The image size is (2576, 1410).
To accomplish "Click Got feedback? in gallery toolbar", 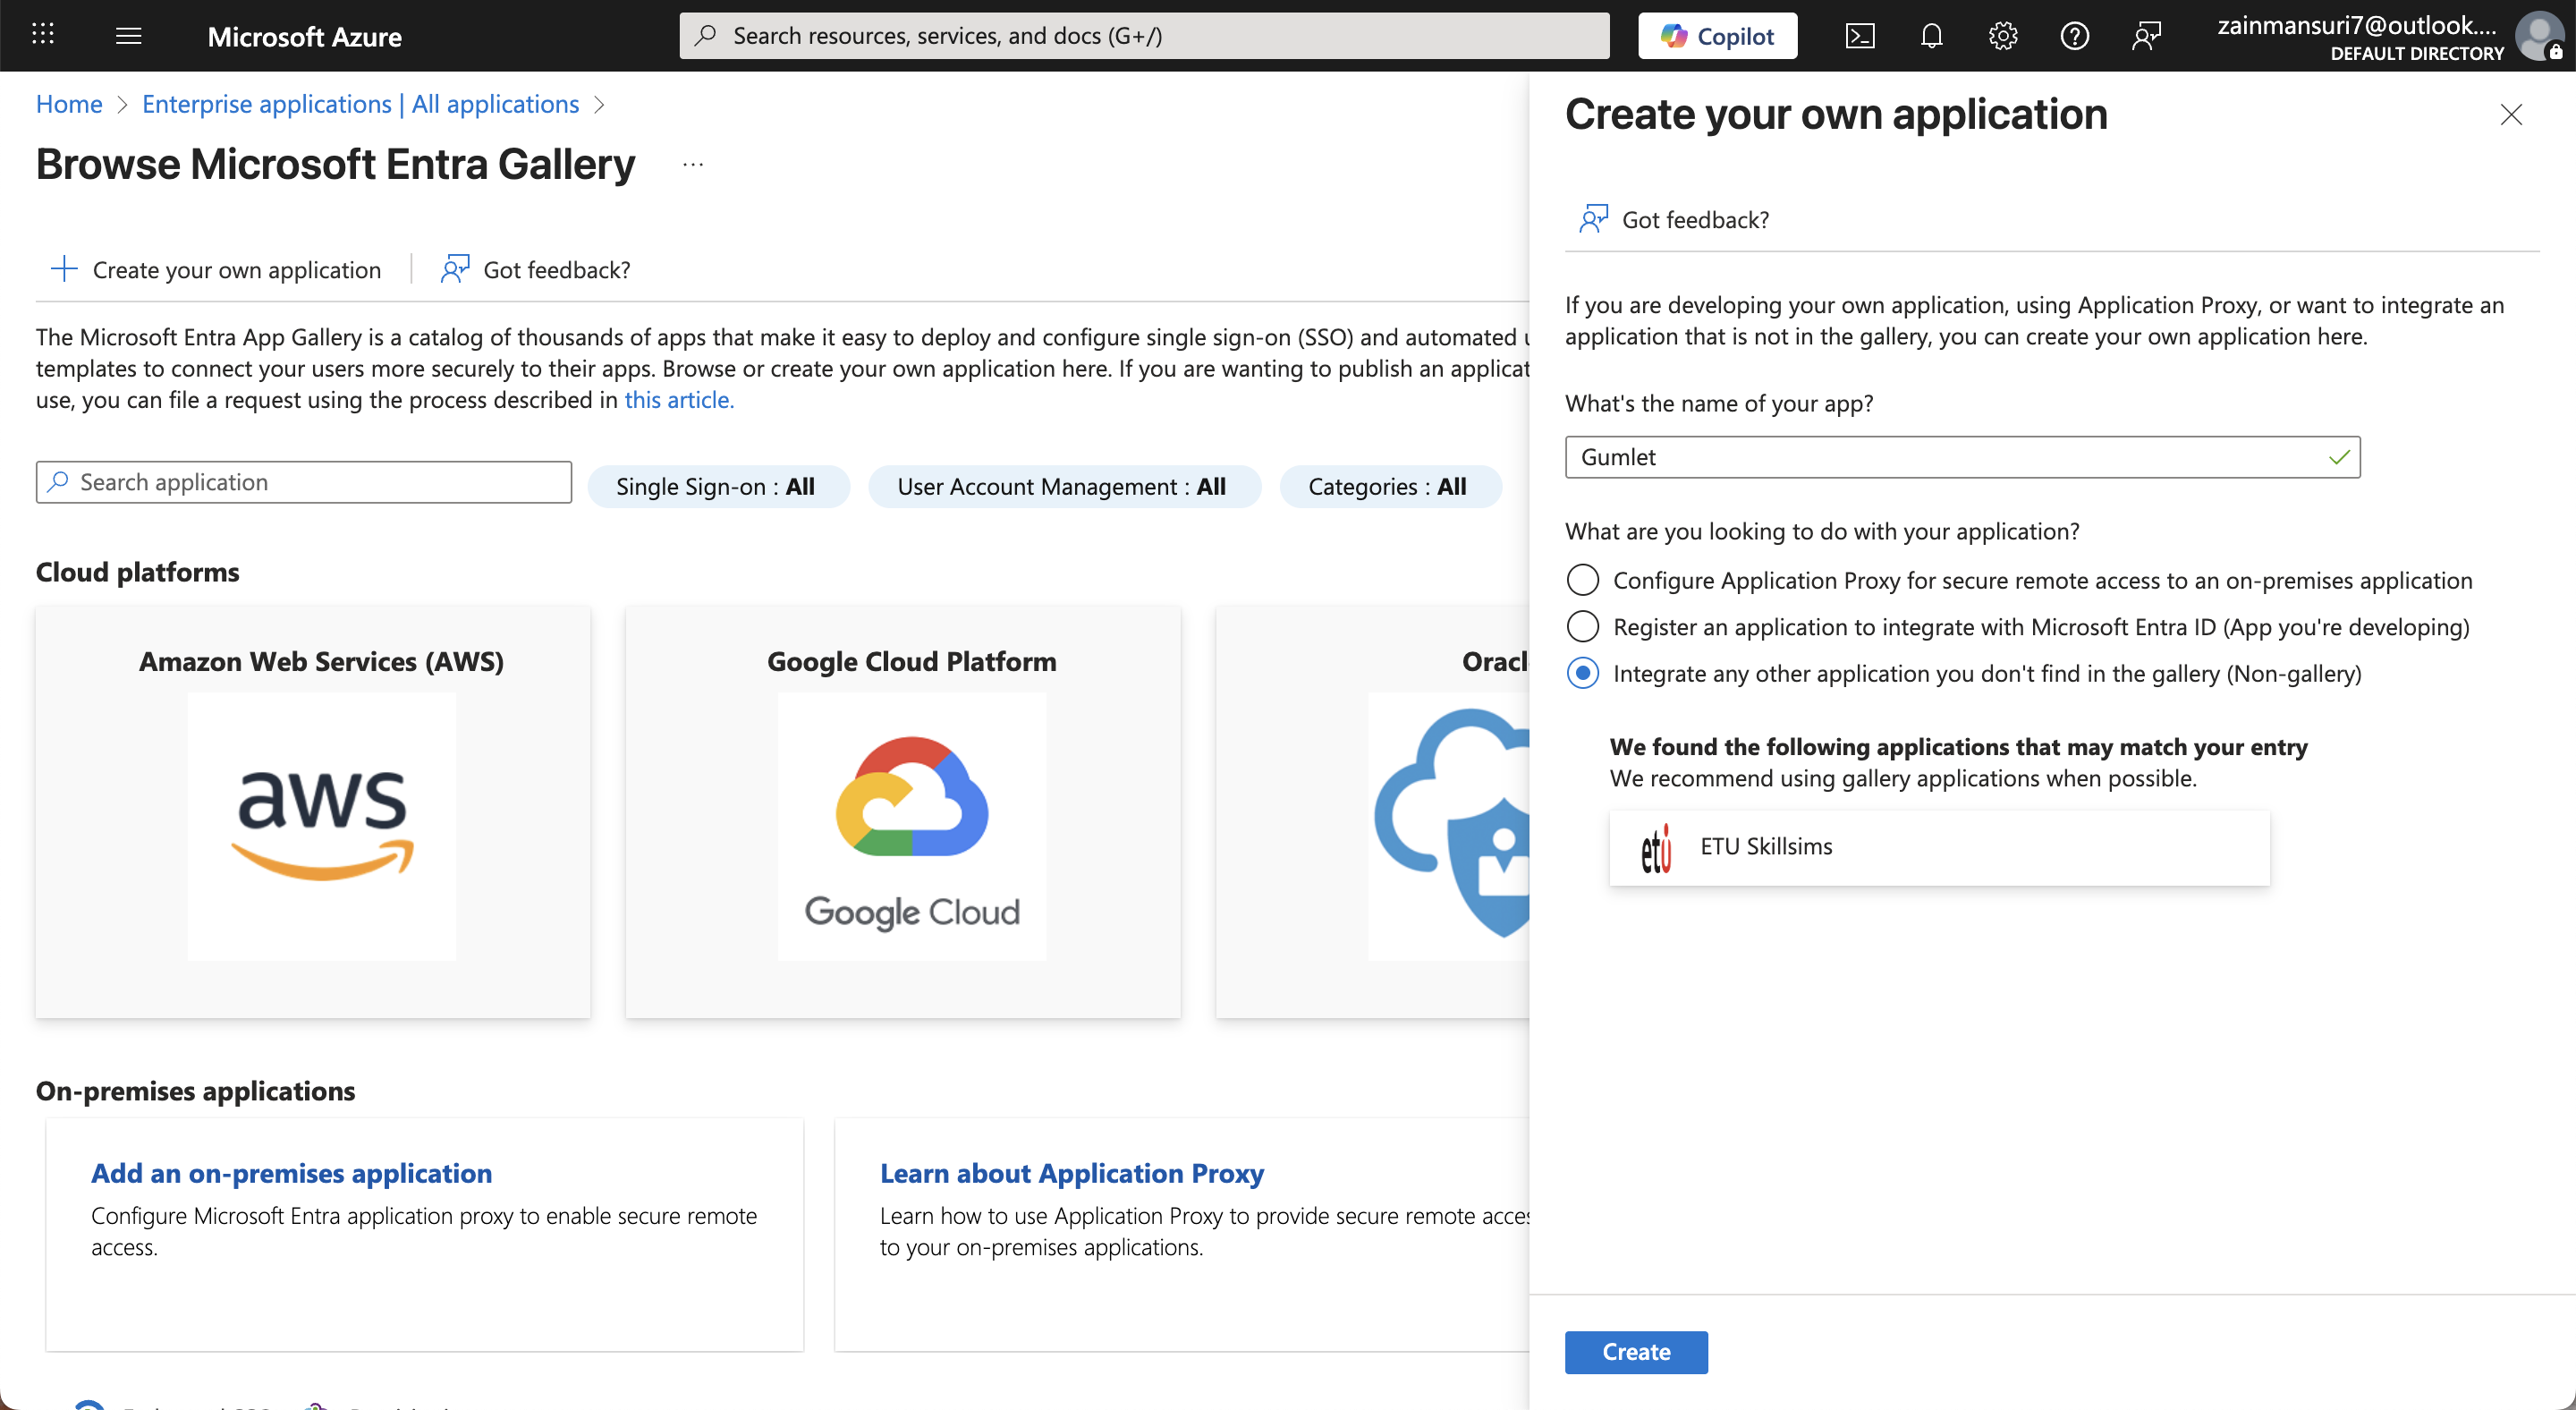I will click(x=536, y=269).
